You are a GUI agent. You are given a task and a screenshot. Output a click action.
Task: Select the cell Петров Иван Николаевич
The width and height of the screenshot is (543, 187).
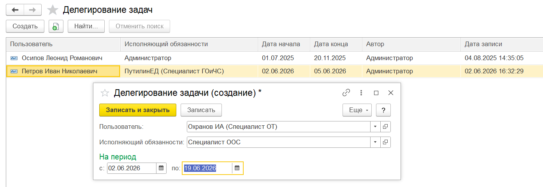pos(63,71)
